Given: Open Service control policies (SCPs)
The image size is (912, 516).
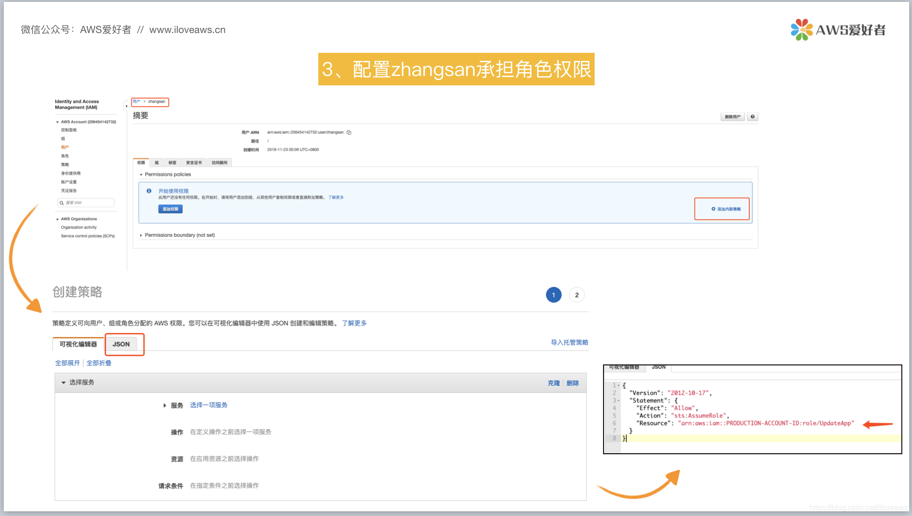Looking at the screenshot, I should [x=88, y=236].
